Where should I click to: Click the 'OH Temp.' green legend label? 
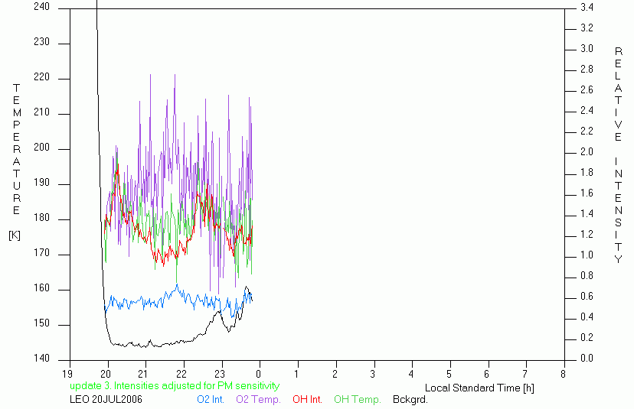357,399
